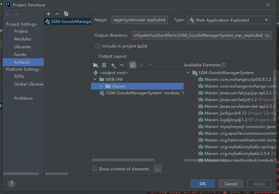Select Maven: javax.servlet:jstl:1.2 library
279x194 pixels.
click(237, 100)
